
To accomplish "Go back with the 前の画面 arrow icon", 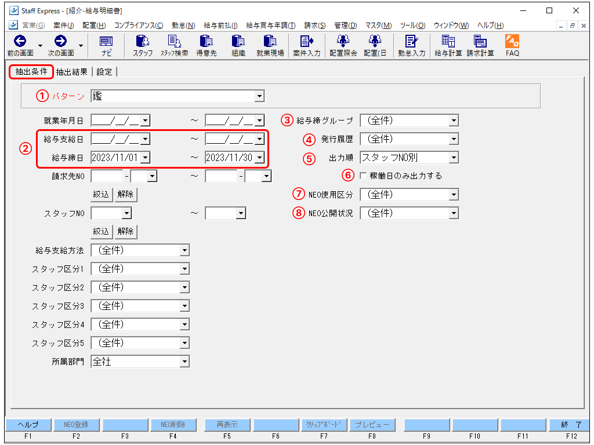I will (20, 41).
